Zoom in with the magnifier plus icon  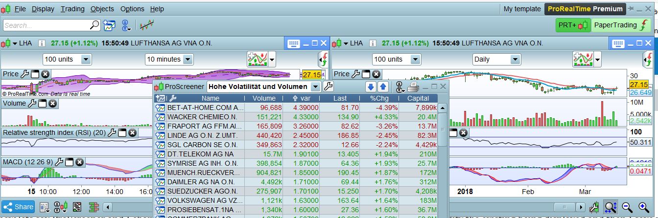643,207
